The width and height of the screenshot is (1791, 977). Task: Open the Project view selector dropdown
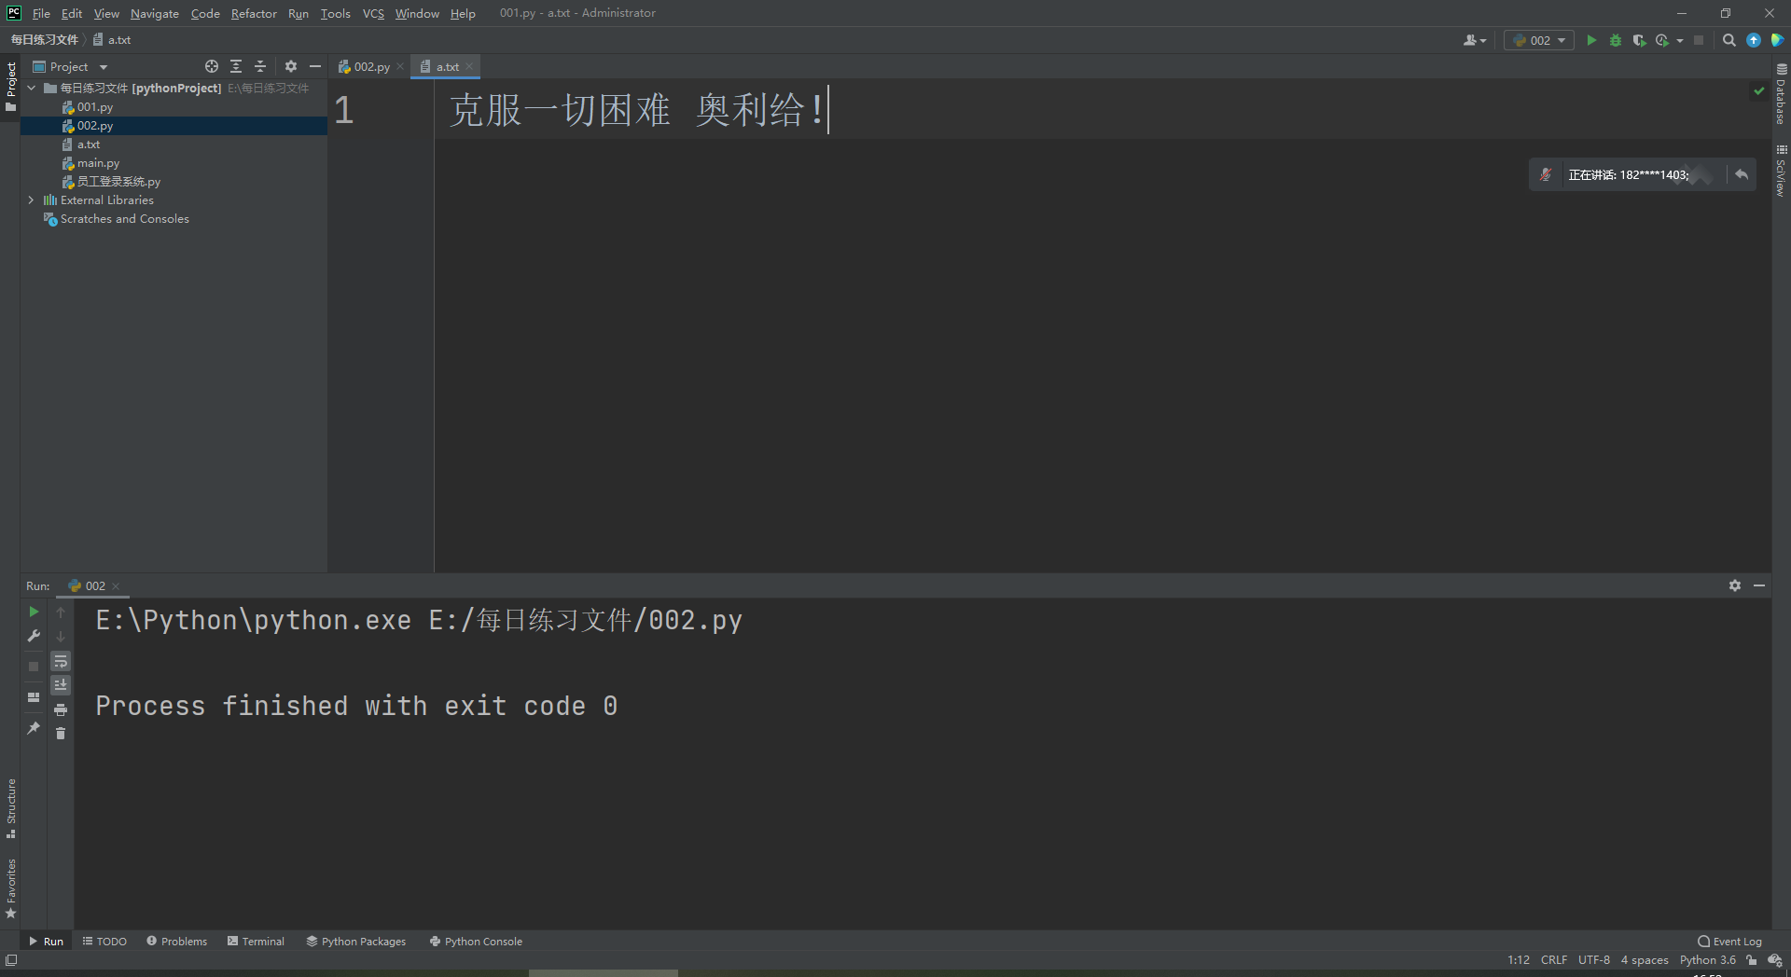tap(71, 66)
